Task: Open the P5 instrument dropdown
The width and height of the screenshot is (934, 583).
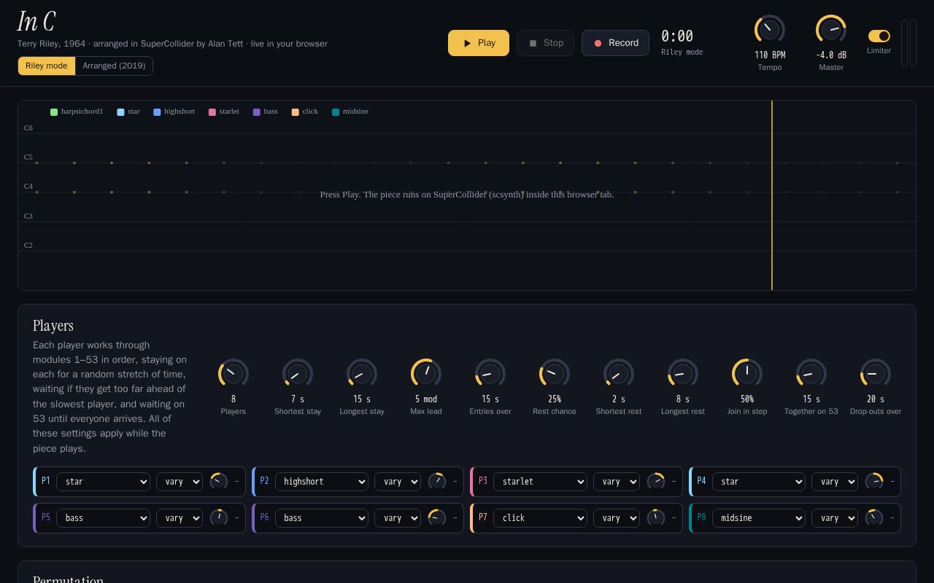Action: click(x=103, y=518)
